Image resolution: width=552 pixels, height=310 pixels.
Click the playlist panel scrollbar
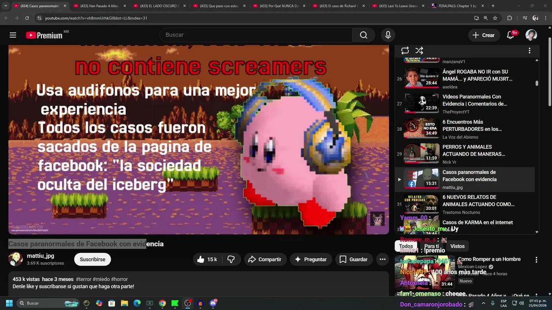[537, 83]
